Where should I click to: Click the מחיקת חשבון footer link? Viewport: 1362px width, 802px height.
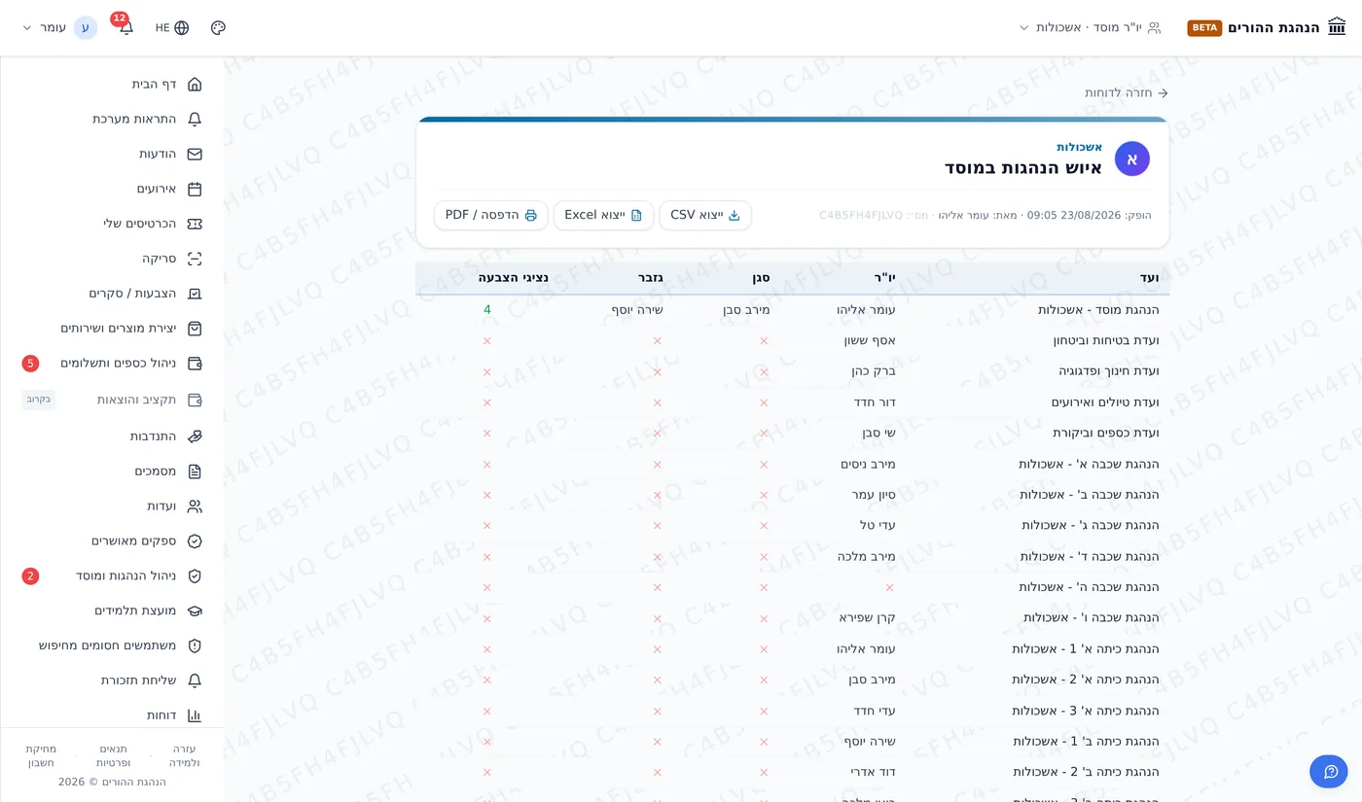pyautogui.click(x=41, y=755)
